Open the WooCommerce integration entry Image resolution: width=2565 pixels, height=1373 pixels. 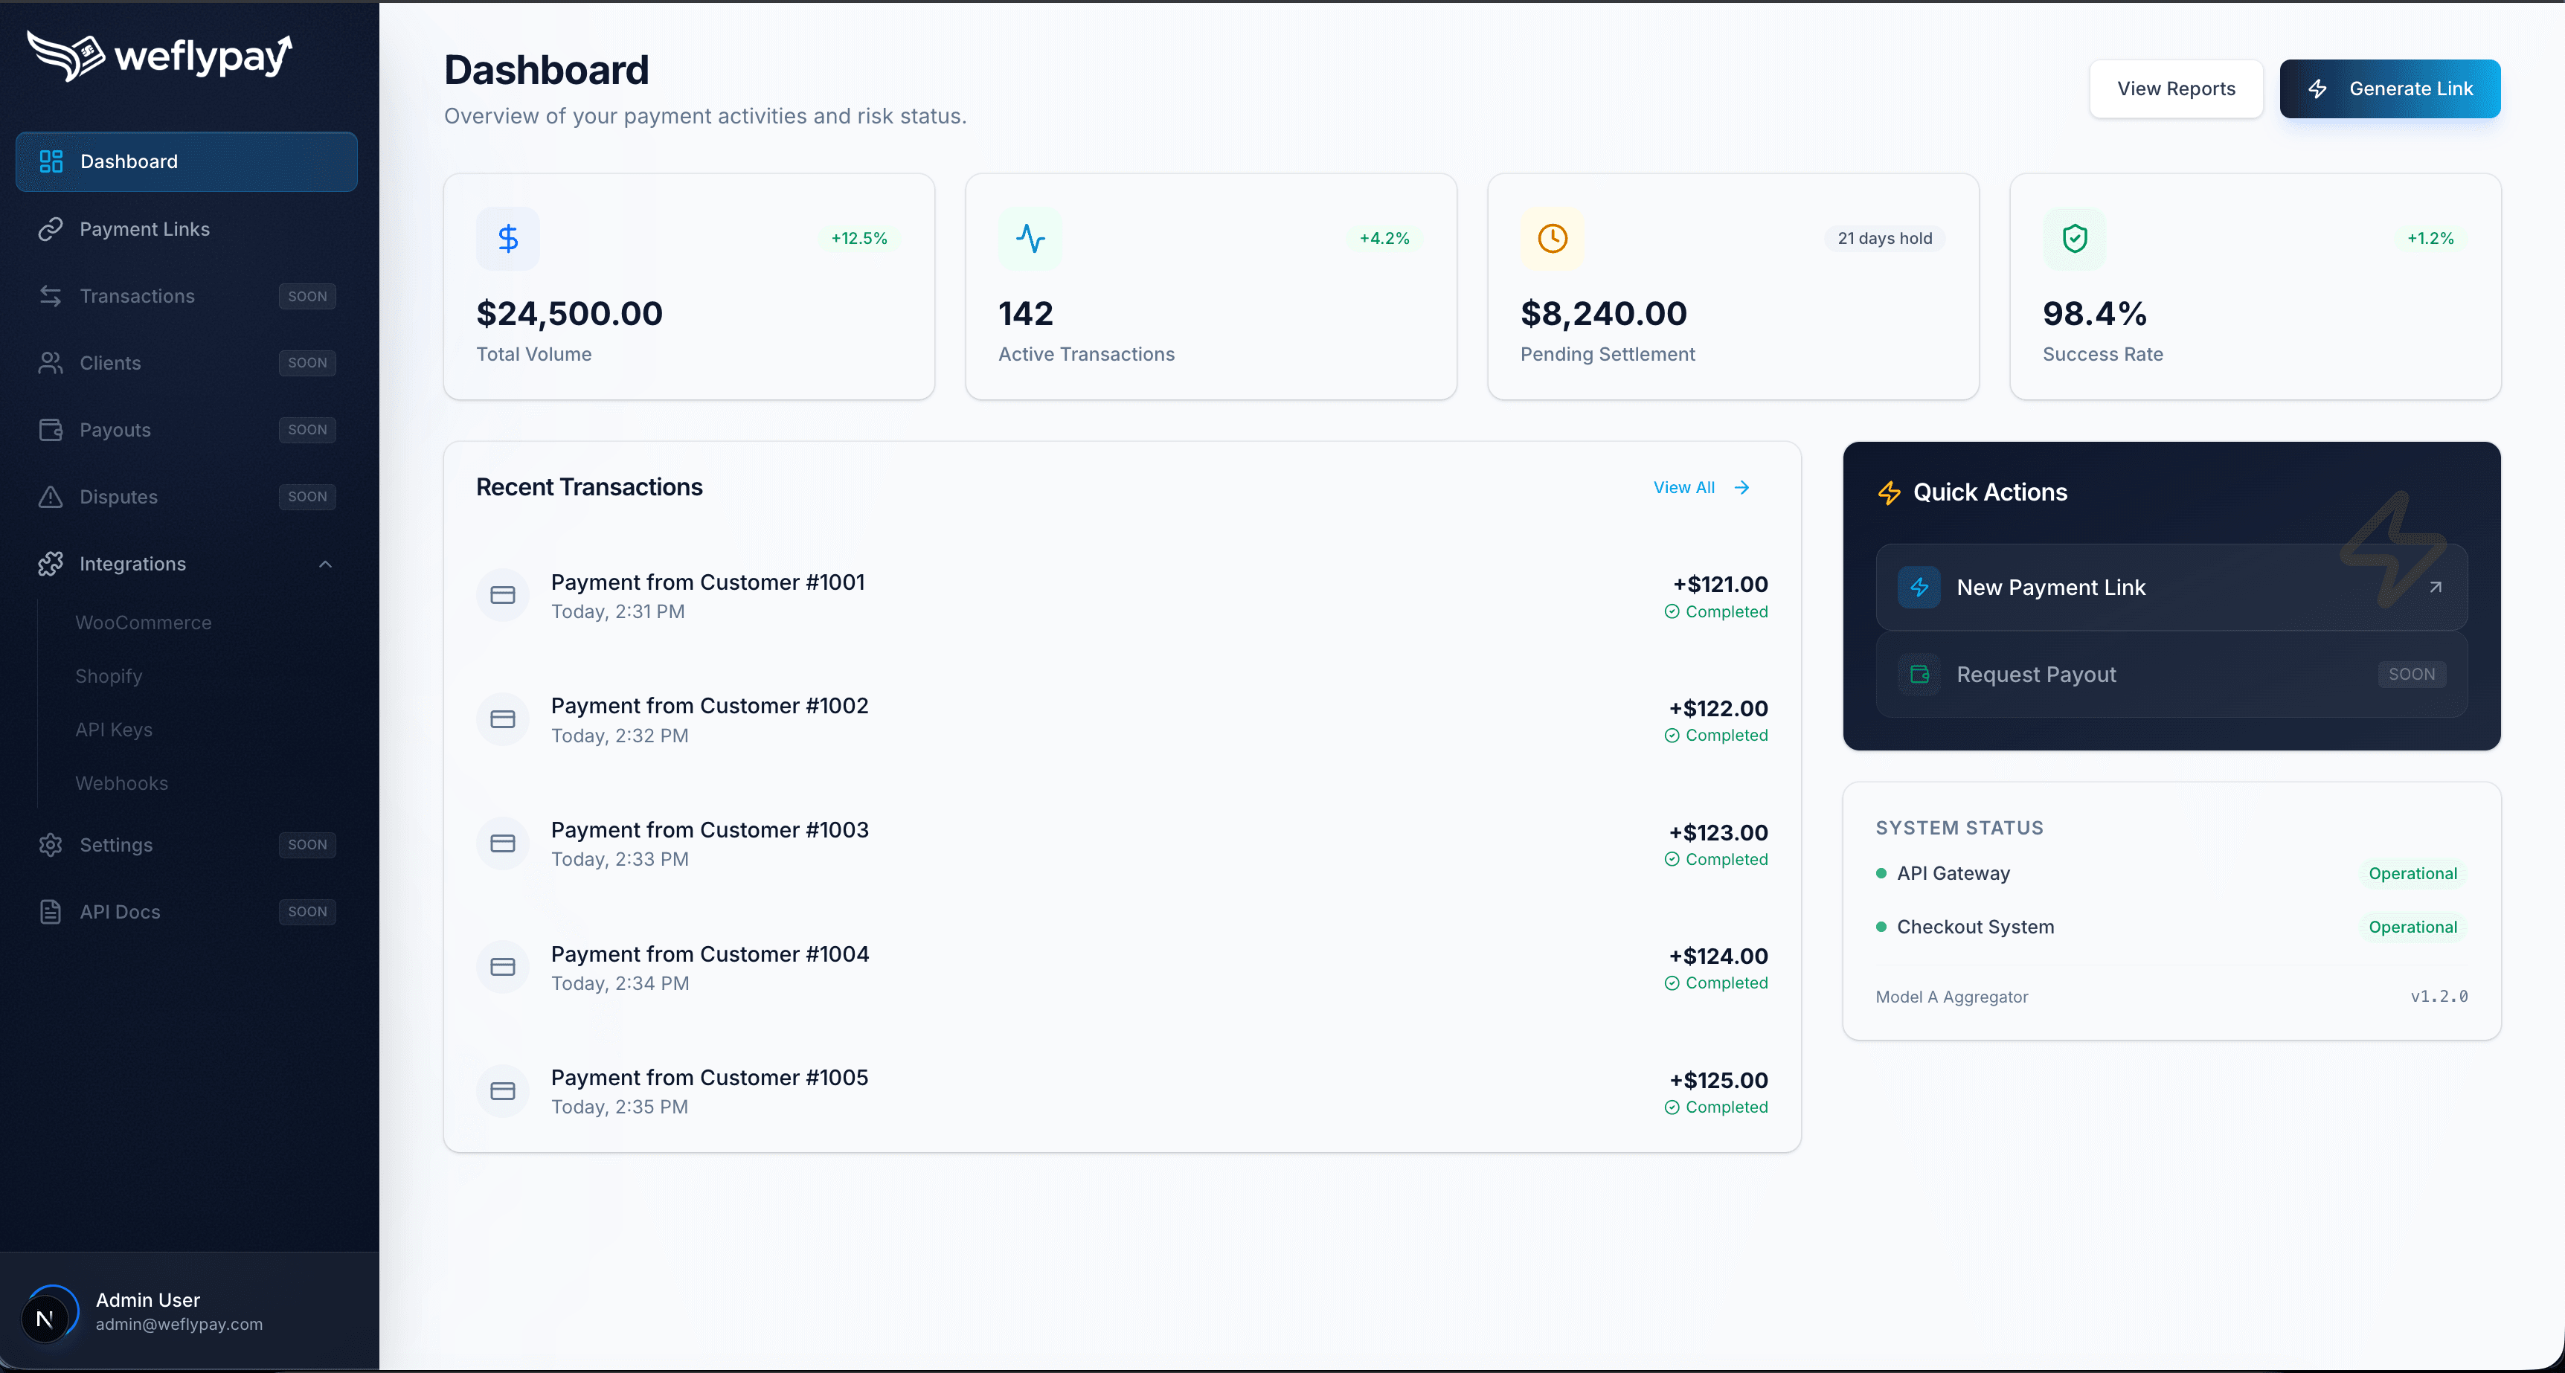pos(144,623)
